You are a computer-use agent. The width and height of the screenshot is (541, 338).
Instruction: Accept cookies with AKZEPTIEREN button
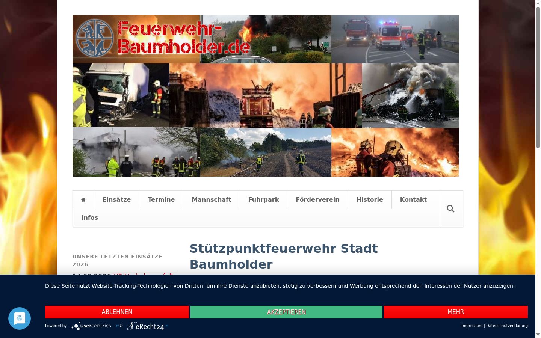point(286,312)
